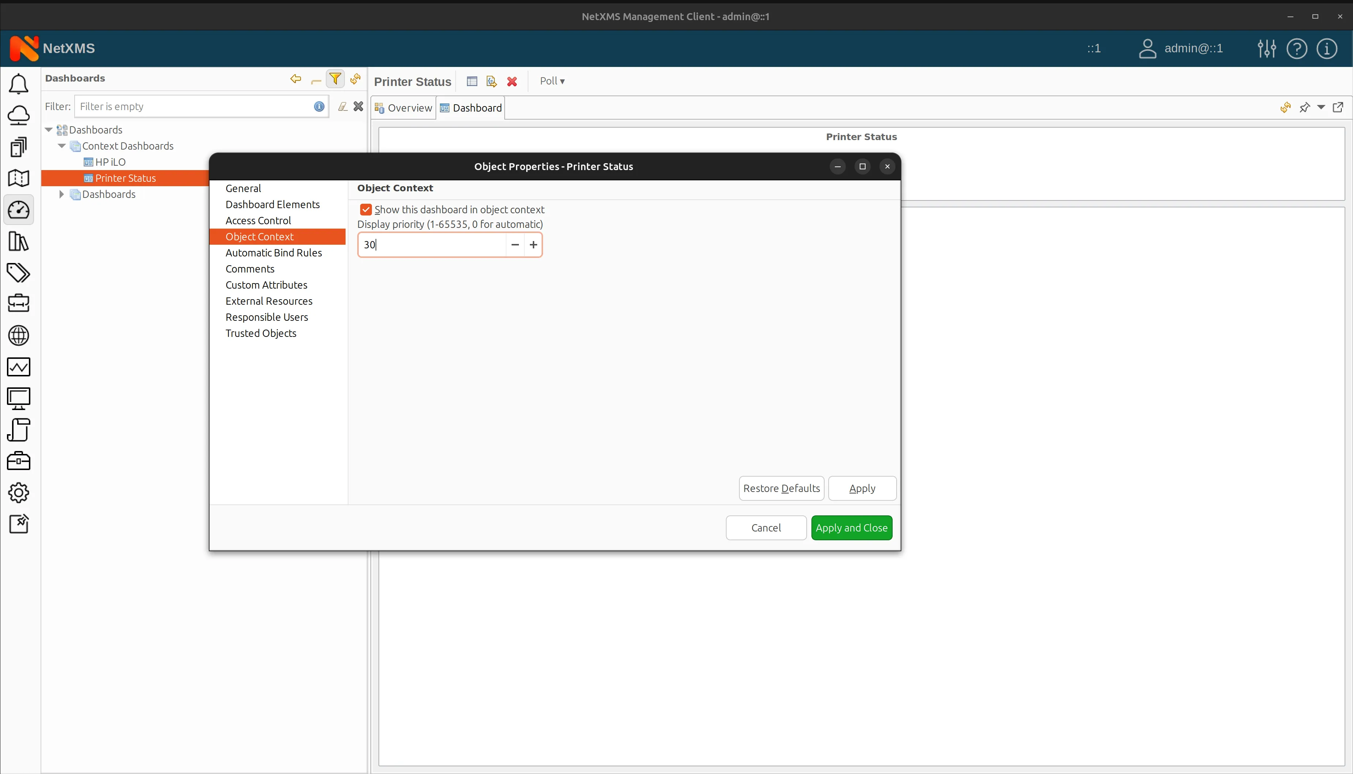This screenshot has height=774, width=1353.
Task: Click the red X to close Printer Status view
Action: [x=511, y=81]
